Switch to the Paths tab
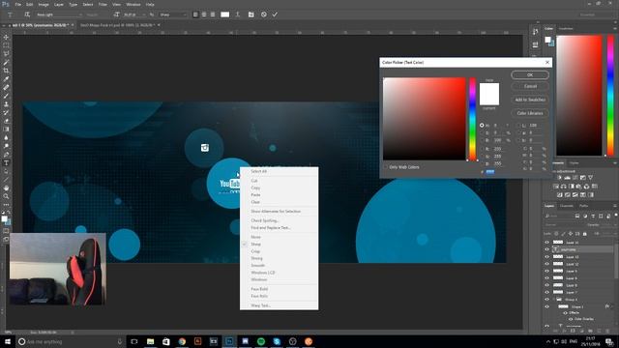Screen dimensions: 619x348 [x=583, y=206]
